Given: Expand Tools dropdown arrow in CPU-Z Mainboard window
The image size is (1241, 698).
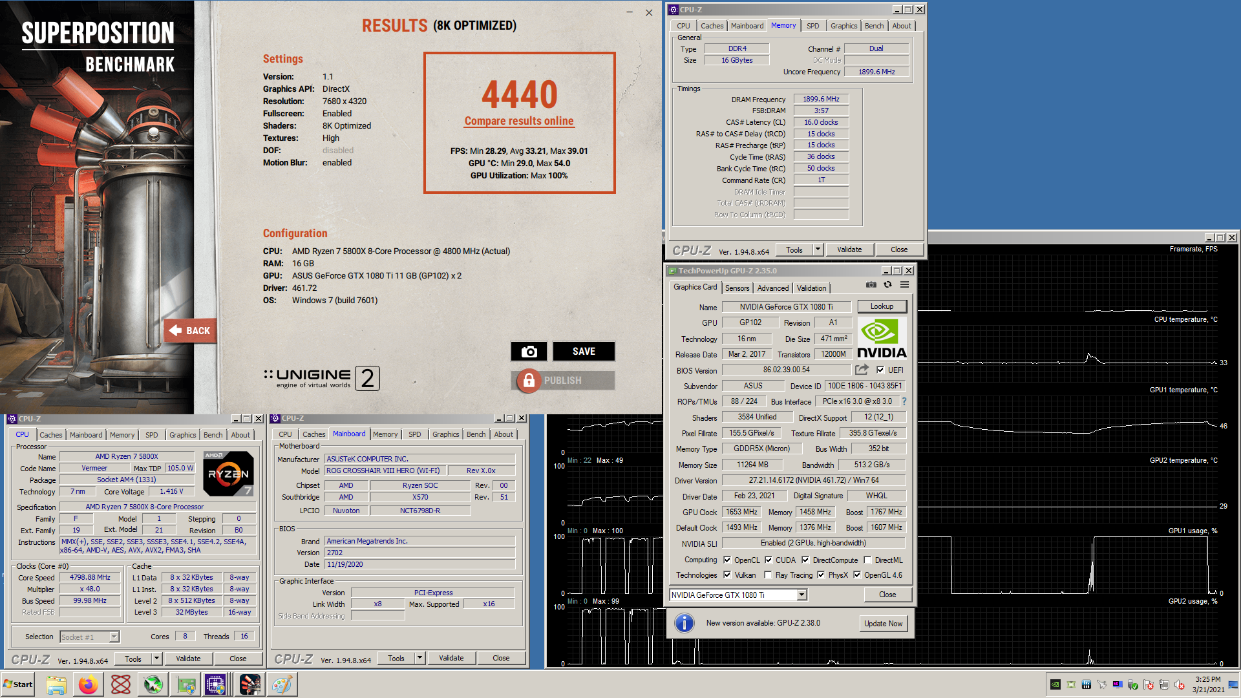Looking at the screenshot, I should click(419, 658).
